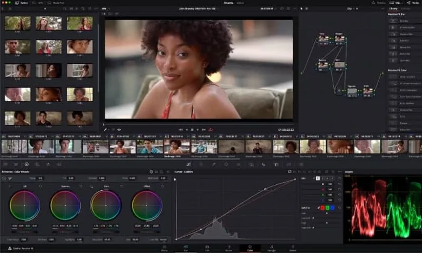Screen dimensions: 422x253
Task: Open the Camera Raw palette
Action: pyautogui.click(x=5, y=164)
